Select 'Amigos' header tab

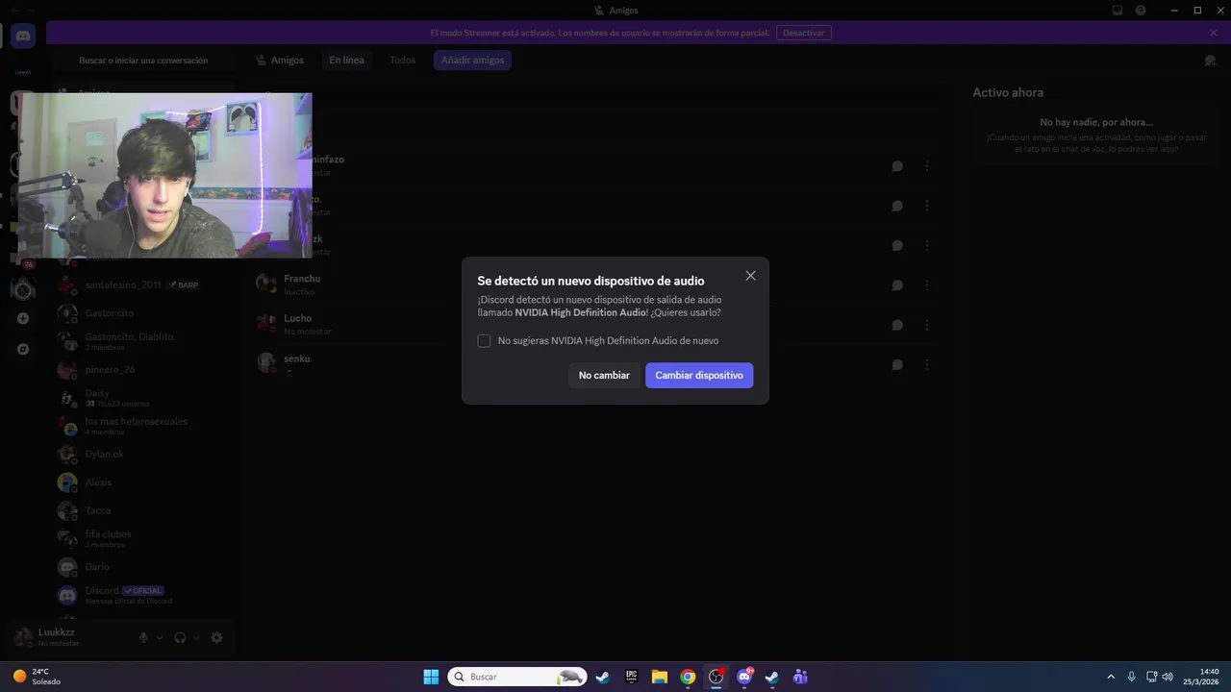tap(279, 61)
